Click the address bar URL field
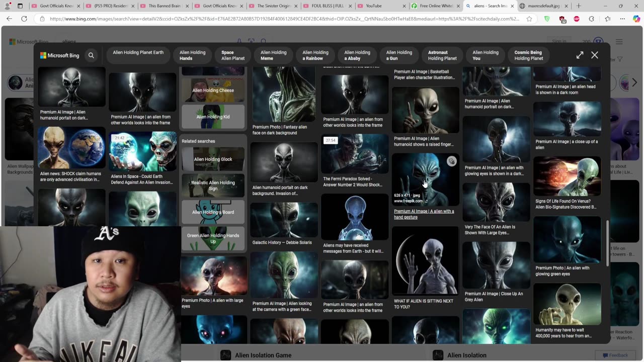 point(284,19)
